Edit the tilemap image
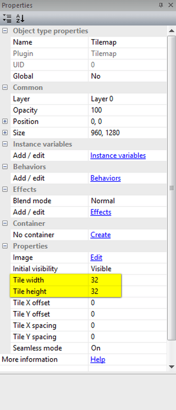This screenshot has height=410, width=176. point(96,258)
